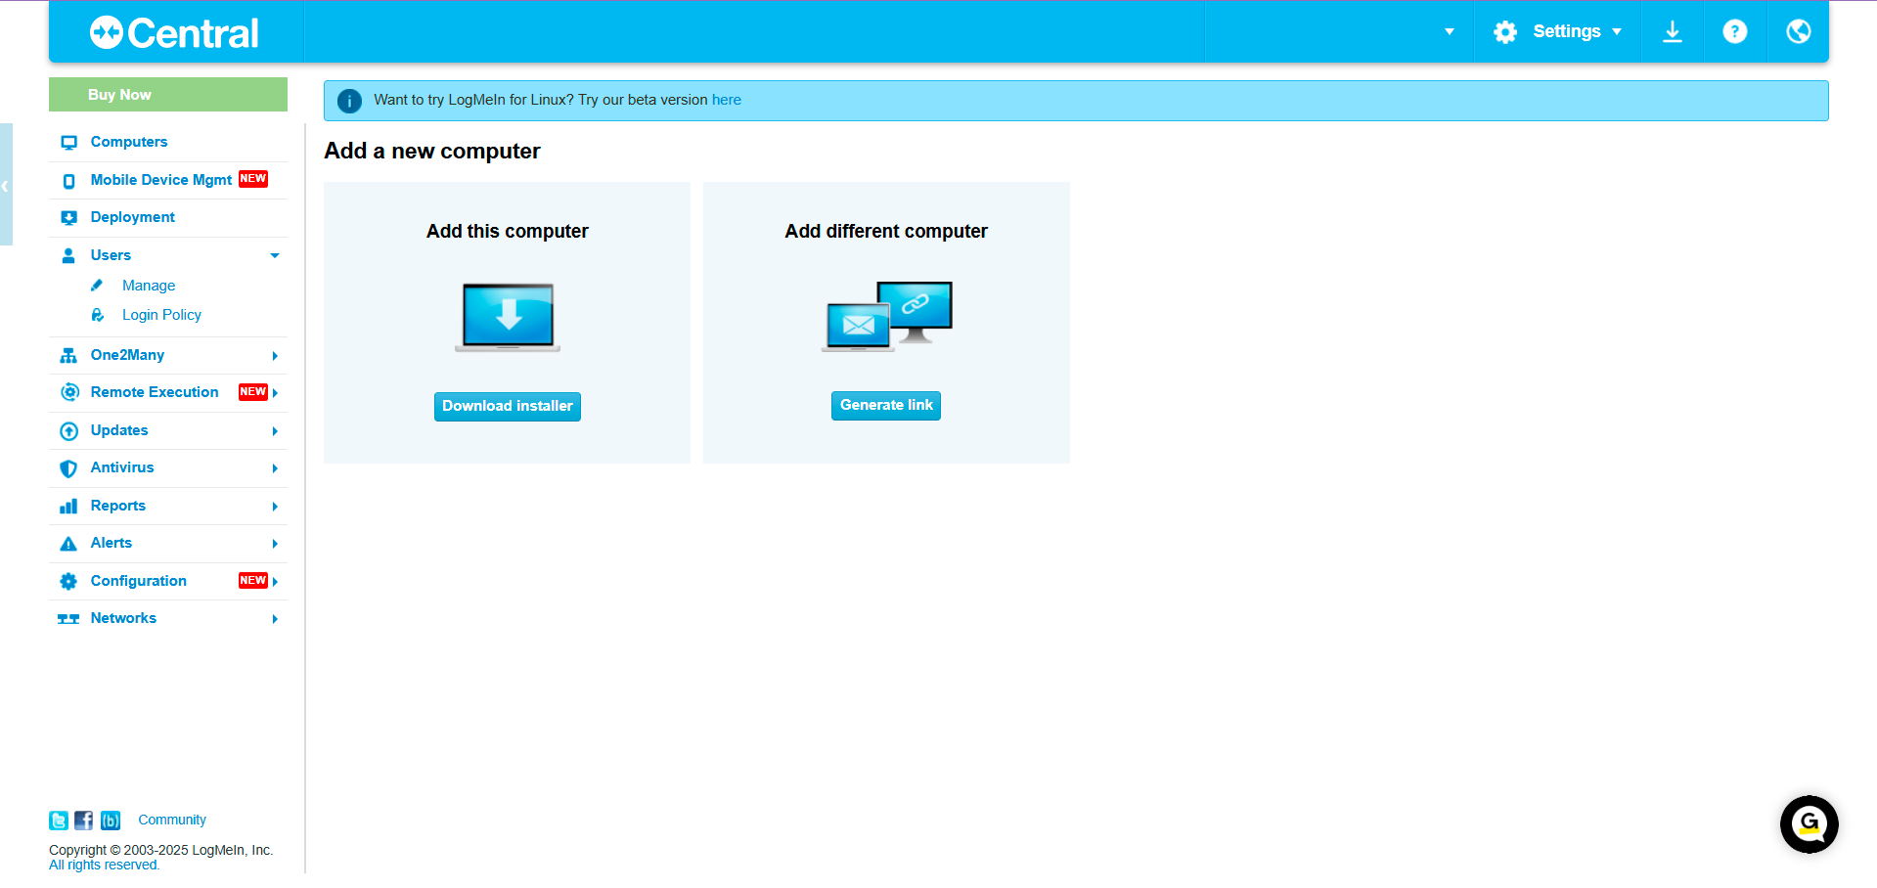The image size is (1877, 888).
Task: Click the Buy Now button
Action: pos(168,95)
